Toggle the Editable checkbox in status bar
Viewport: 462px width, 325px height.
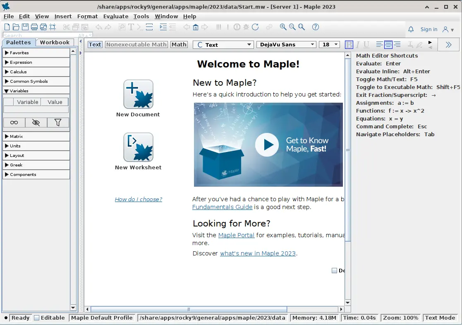(36, 318)
